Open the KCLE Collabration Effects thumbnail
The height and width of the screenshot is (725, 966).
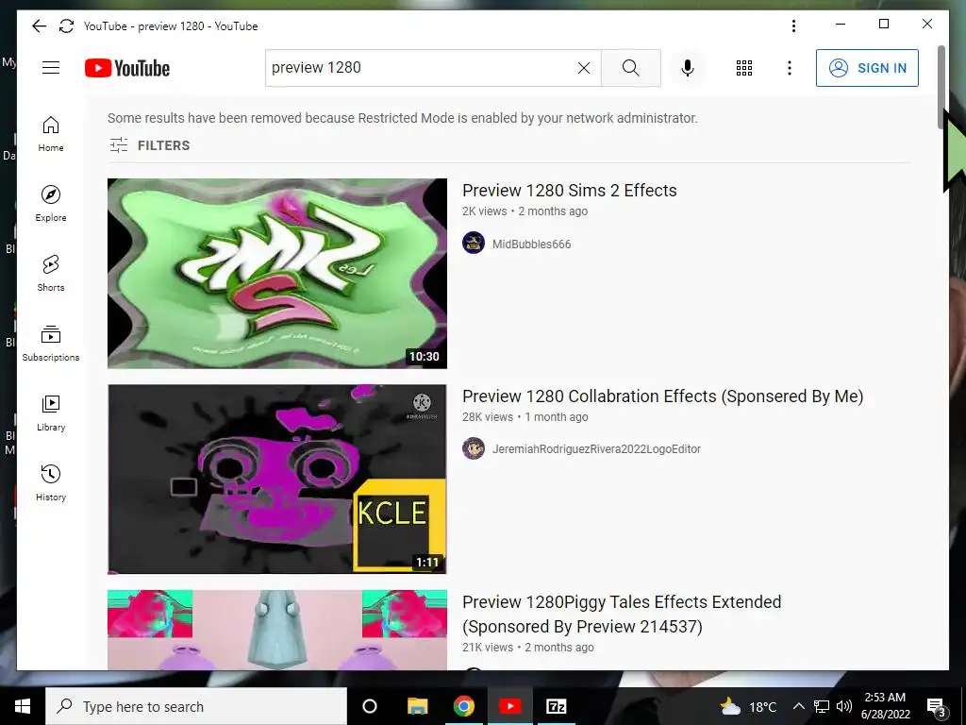click(277, 479)
